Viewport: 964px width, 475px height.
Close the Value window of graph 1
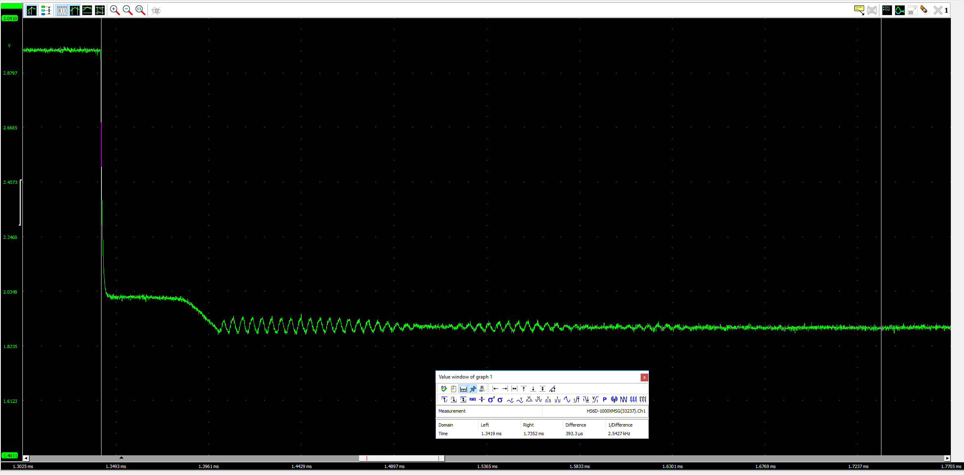click(x=644, y=377)
